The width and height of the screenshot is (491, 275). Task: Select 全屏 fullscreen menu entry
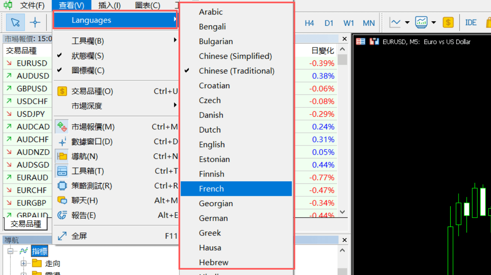pyautogui.click(x=79, y=236)
